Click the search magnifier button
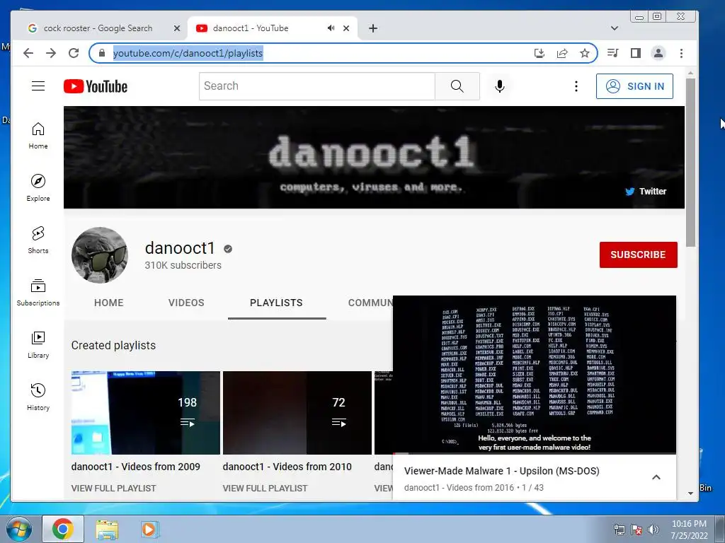This screenshot has height=543, width=725. tap(457, 86)
